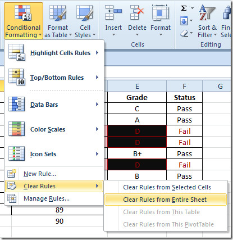This screenshot has width=233, height=240.
Task: Click the Insert cells icon
Action: point(113,13)
